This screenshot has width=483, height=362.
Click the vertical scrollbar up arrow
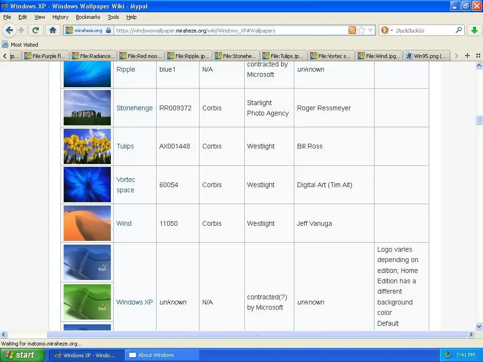(x=479, y=65)
